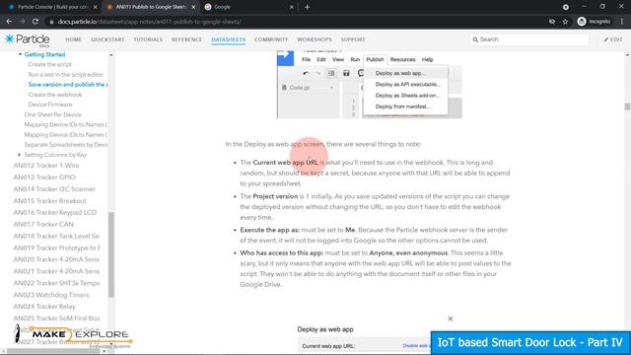
Task: Open the Create the script link
Action: click(50, 64)
